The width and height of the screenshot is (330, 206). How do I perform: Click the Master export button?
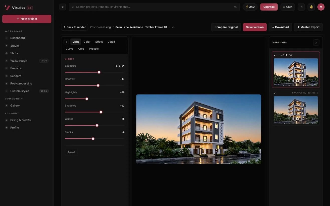[308, 27]
